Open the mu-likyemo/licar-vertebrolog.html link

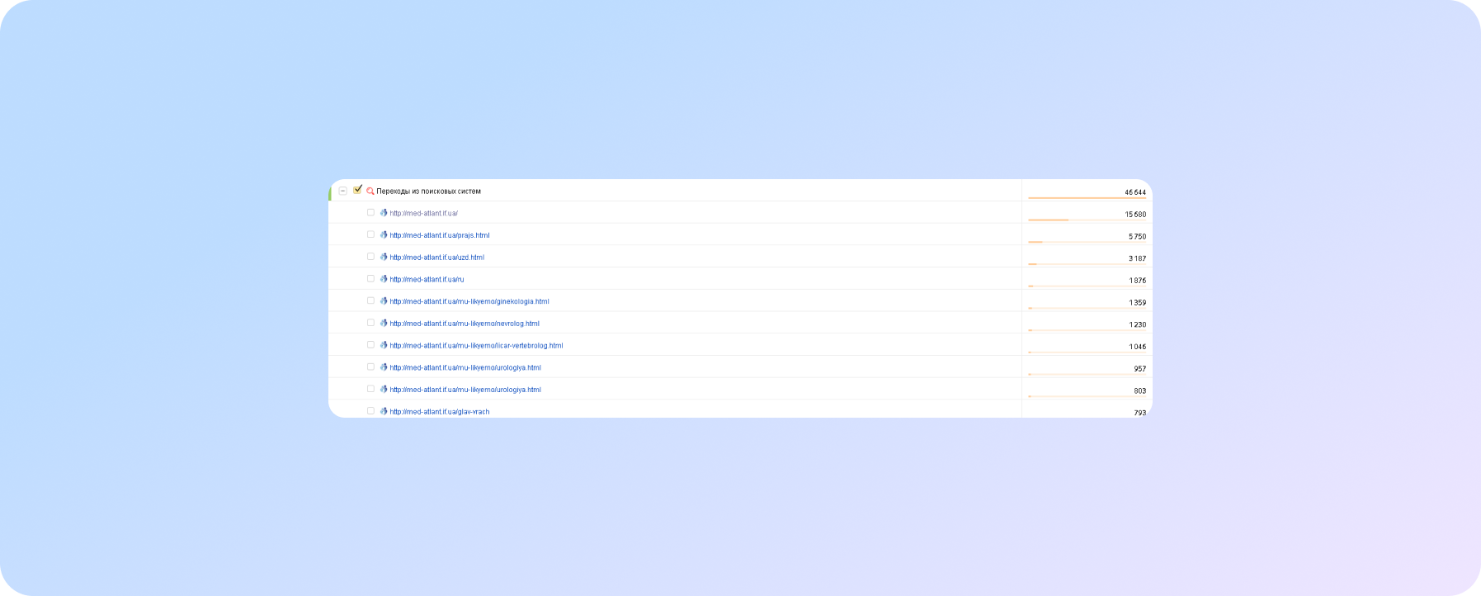pos(476,346)
